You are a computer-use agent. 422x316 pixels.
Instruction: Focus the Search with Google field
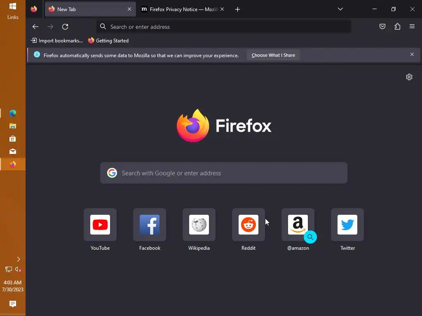[224, 173]
